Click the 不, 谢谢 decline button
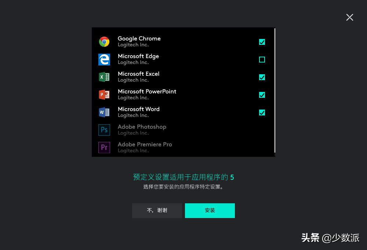 coord(157,211)
